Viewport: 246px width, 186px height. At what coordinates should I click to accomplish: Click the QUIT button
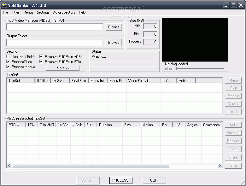click(x=154, y=180)
